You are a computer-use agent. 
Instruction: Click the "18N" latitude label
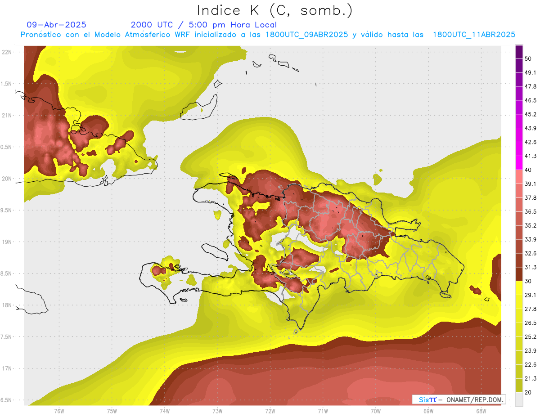pyautogui.click(x=8, y=305)
